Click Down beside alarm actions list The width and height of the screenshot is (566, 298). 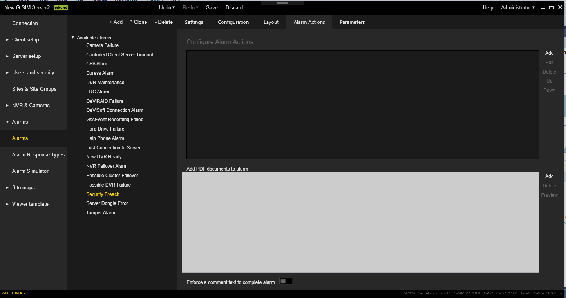tap(550, 90)
